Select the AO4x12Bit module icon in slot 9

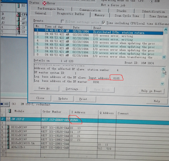8,147
